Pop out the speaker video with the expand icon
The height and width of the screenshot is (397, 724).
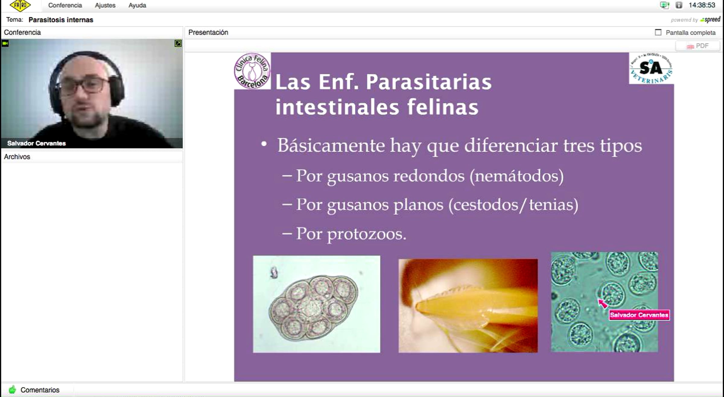[178, 43]
